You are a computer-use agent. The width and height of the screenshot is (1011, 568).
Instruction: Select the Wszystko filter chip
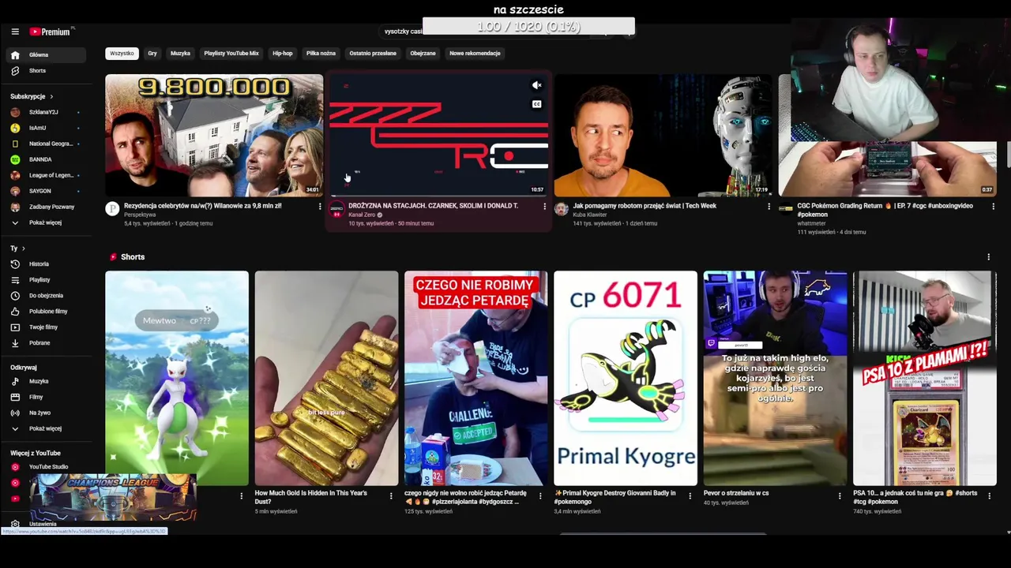122,54
